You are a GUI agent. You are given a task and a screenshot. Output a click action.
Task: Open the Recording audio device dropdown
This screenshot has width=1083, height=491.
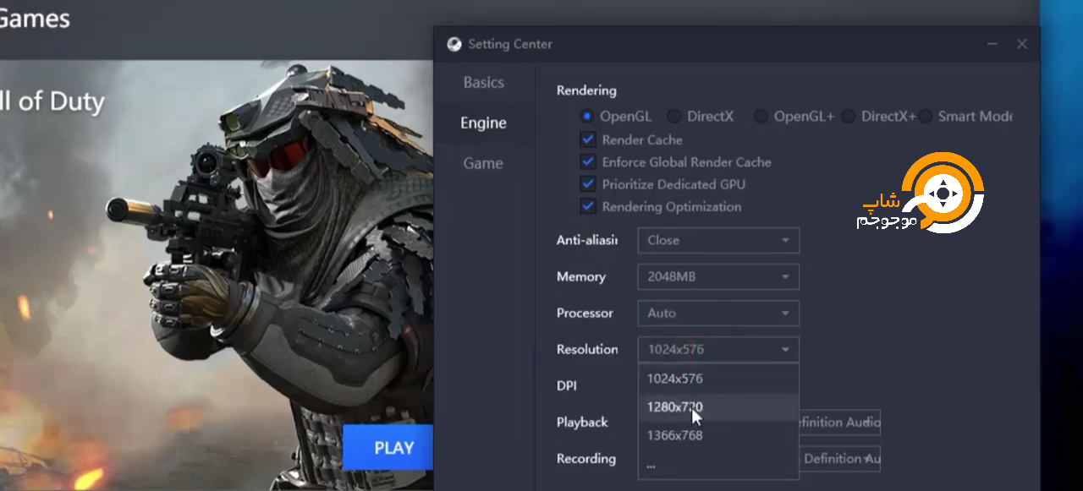[840, 458]
